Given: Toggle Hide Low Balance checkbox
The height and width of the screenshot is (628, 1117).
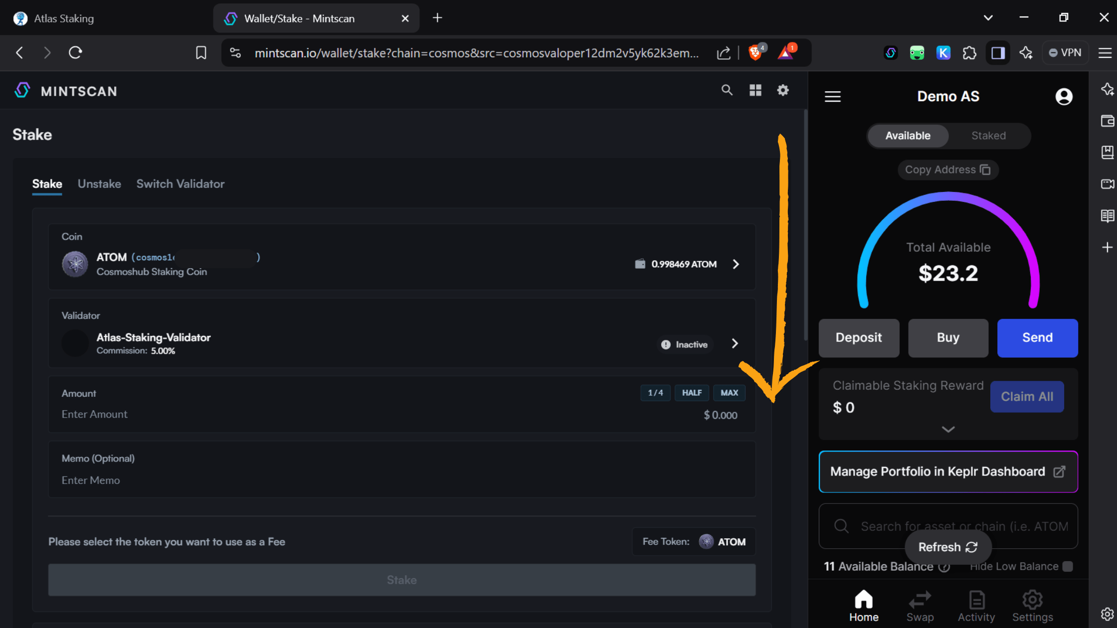Looking at the screenshot, I should coord(1068,566).
